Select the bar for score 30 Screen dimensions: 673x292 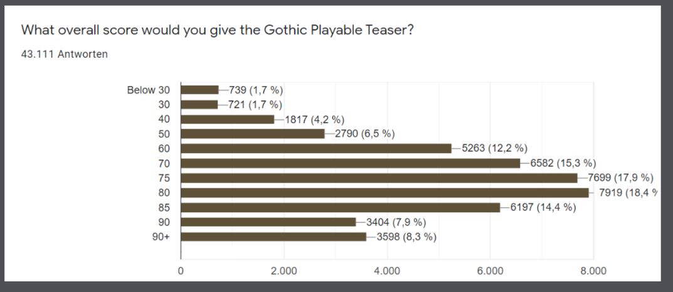pyautogui.click(x=199, y=104)
